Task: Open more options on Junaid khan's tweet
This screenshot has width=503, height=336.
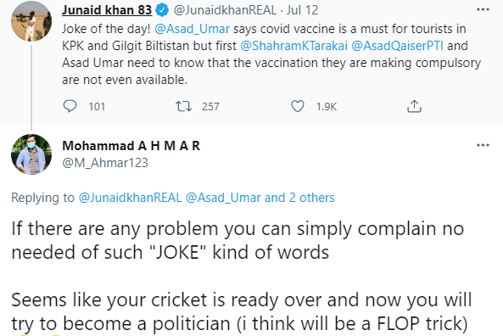Action: point(483,9)
